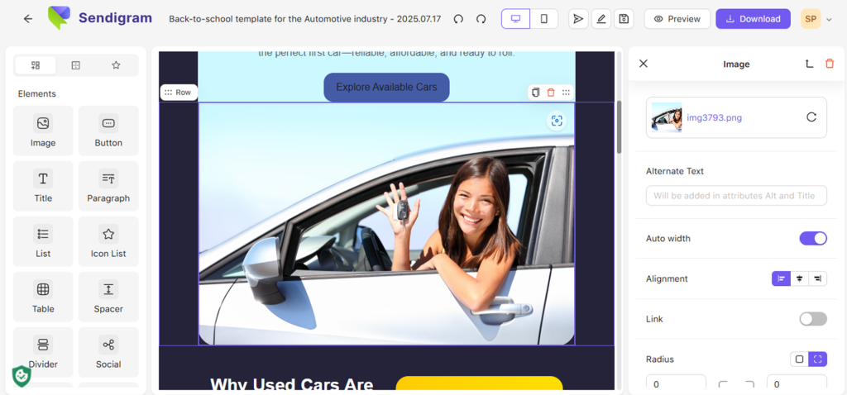Image resolution: width=847 pixels, height=395 pixels.
Task: Set individual corners Radius mode
Action: click(818, 359)
